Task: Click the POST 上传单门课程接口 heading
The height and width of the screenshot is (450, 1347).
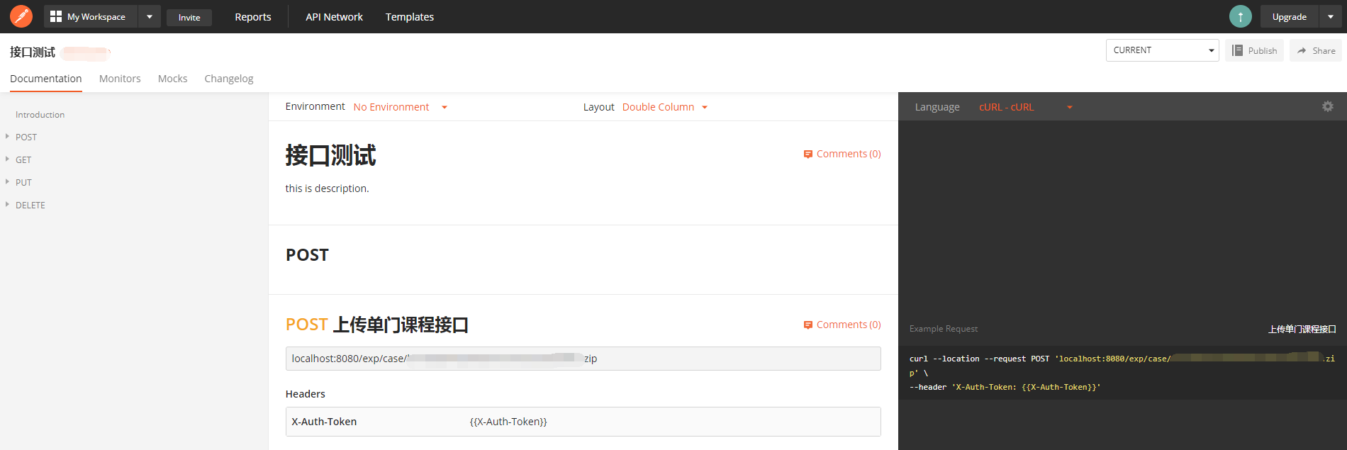Action: [x=377, y=325]
